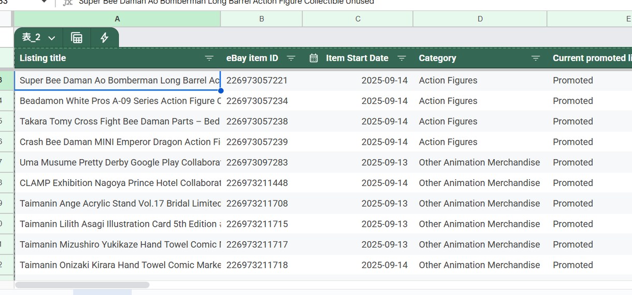Select Promoted status for item 226973211717
This screenshot has width=632, height=295.
coord(590,244)
